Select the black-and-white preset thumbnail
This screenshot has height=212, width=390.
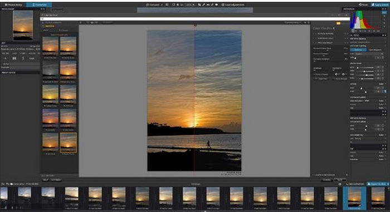click(x=50, y=70)
